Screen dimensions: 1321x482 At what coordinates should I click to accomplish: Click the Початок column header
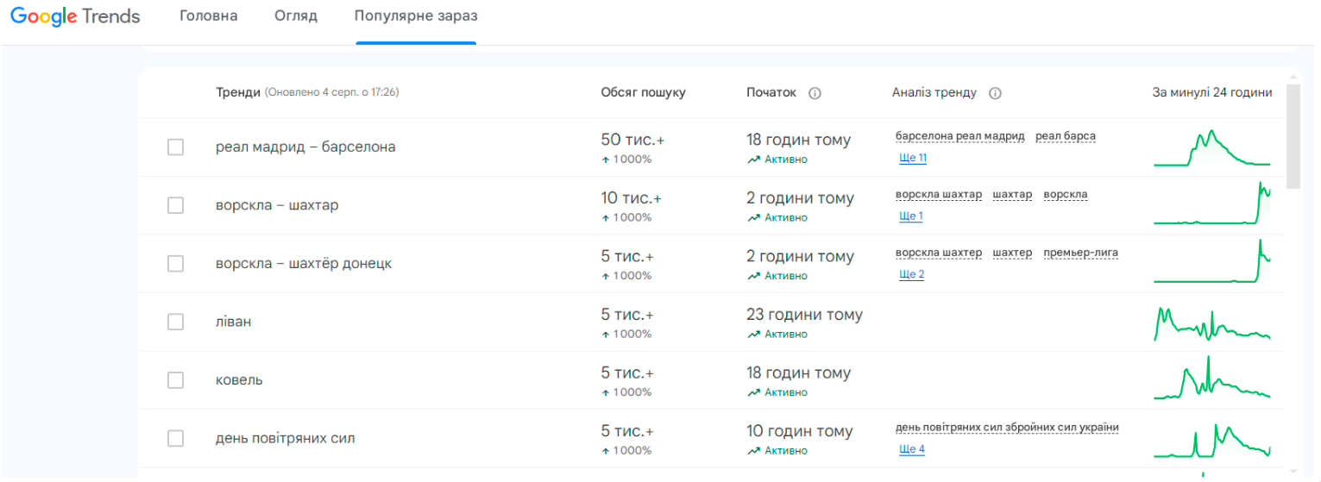click(x=771, y=92)
